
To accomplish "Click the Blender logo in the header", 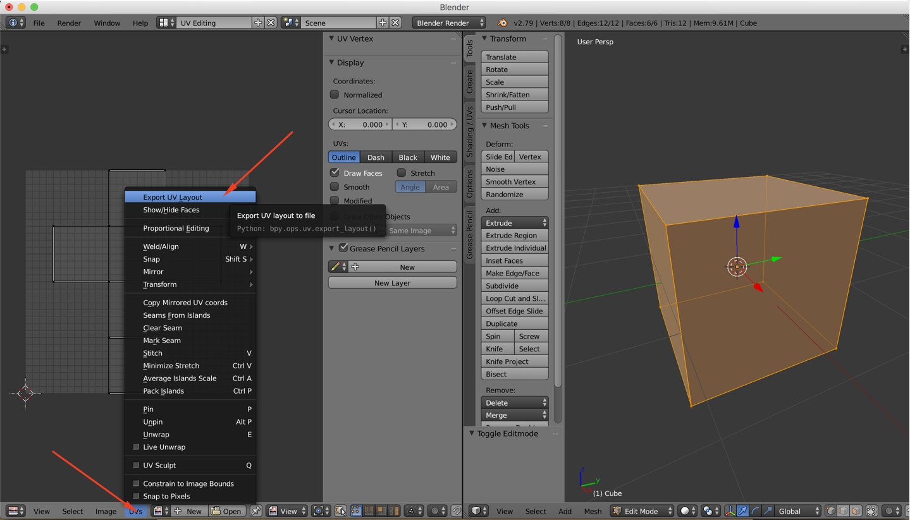I will point(502,23).
